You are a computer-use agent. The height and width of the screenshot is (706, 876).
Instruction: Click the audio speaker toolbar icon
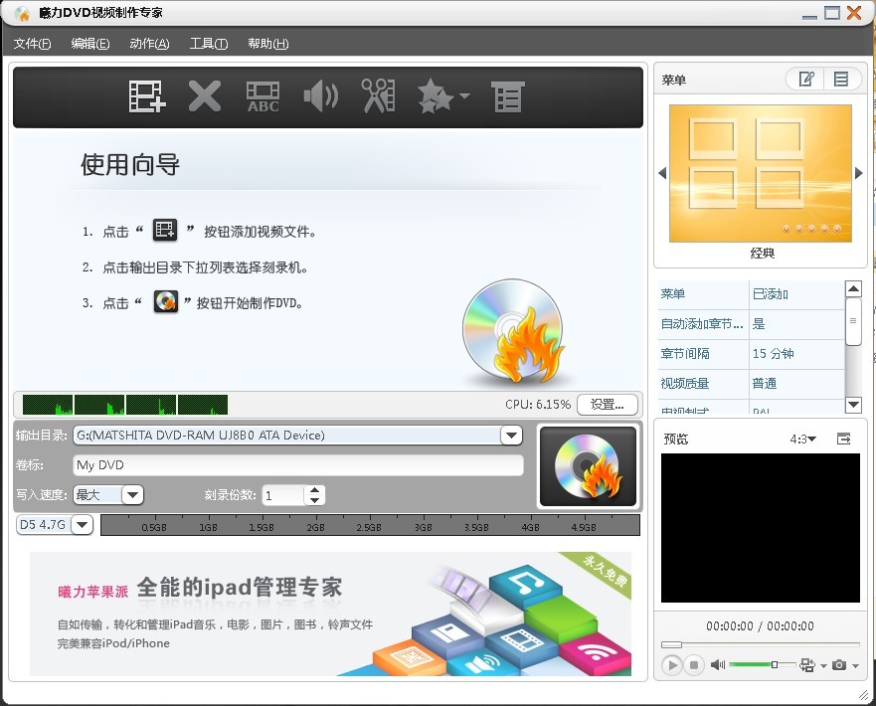320,96
